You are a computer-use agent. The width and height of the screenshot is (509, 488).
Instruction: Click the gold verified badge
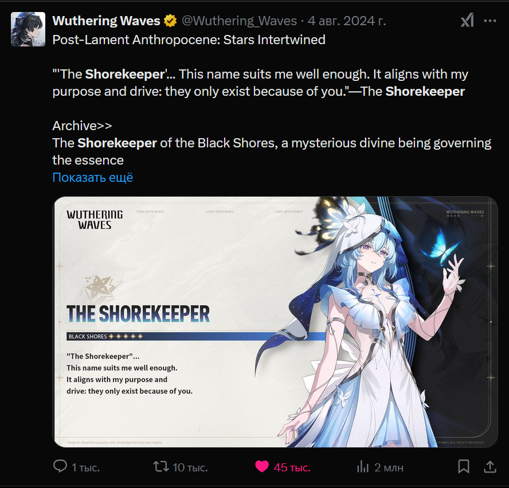170,21
